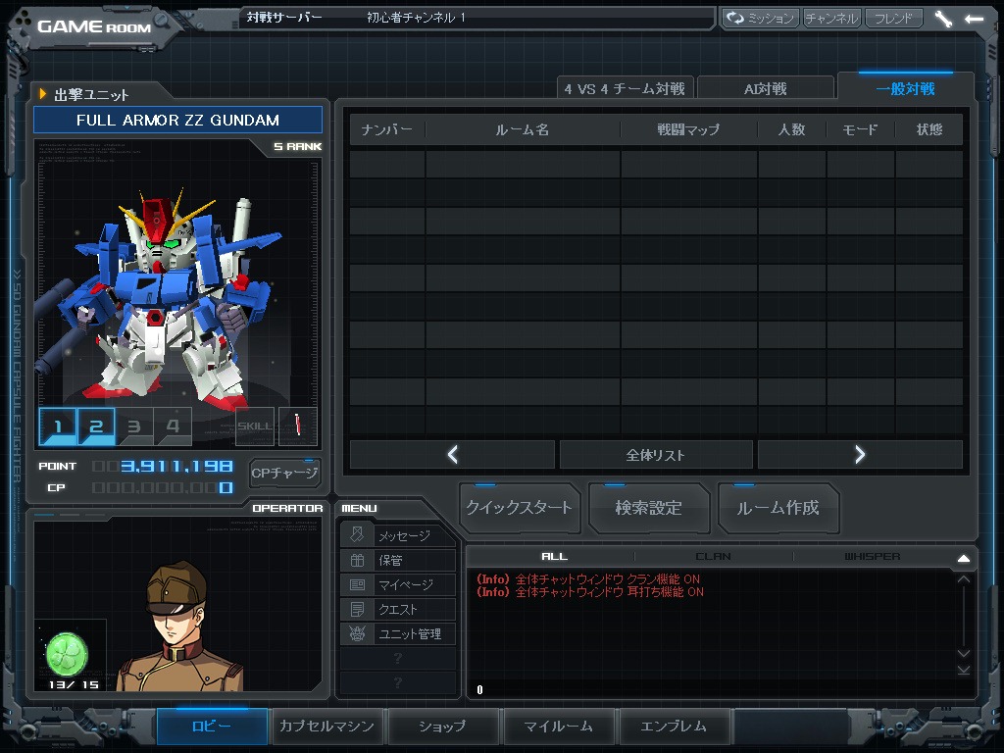Jump chat scrollbar to bottom with double-arrow
This screenshot has width=1004, height=753.
pos(963,670)
